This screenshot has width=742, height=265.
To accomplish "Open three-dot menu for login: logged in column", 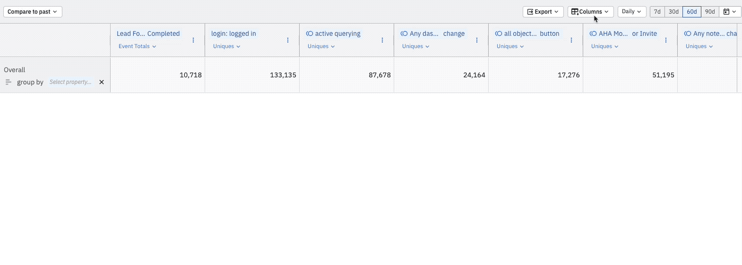I will coord(288,40).
